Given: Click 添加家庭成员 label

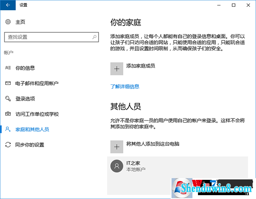Looking at the screenshot, I should [x=140, y=66].
